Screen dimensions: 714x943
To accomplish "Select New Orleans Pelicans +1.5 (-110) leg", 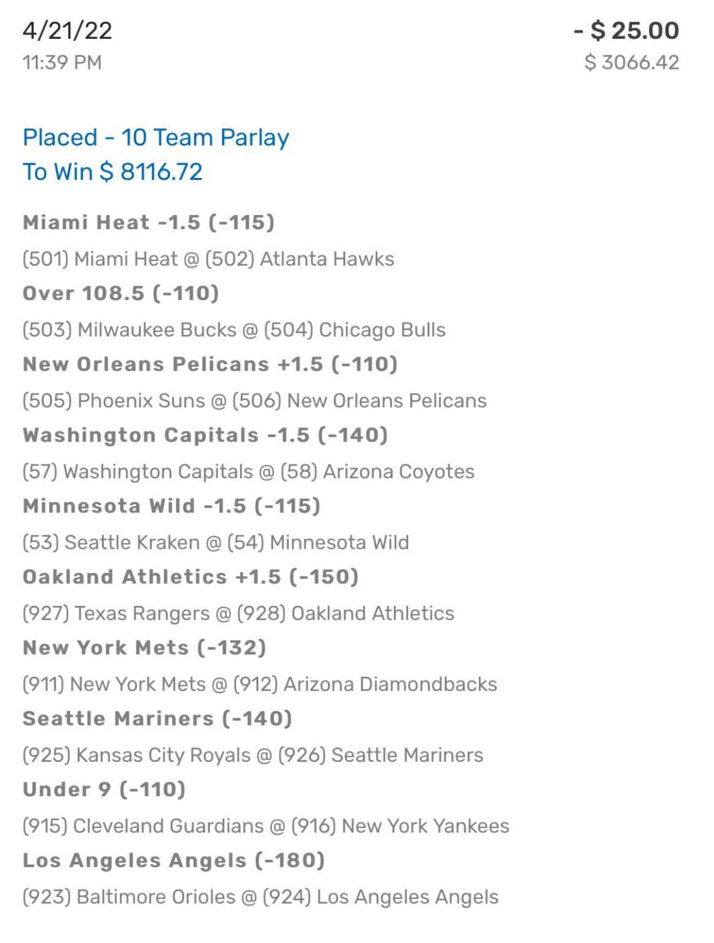I will (210, 364).
